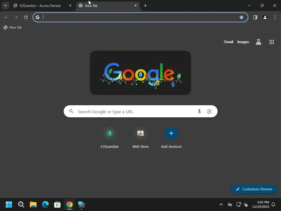Image resolution: width=281 pixels, height=211 pixels.
Task: Open the tab search dropdown arrow
Action: coord(5,5)
